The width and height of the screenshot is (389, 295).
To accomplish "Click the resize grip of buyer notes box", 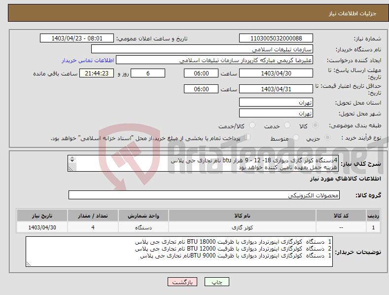I will click(x=29, y=264).
